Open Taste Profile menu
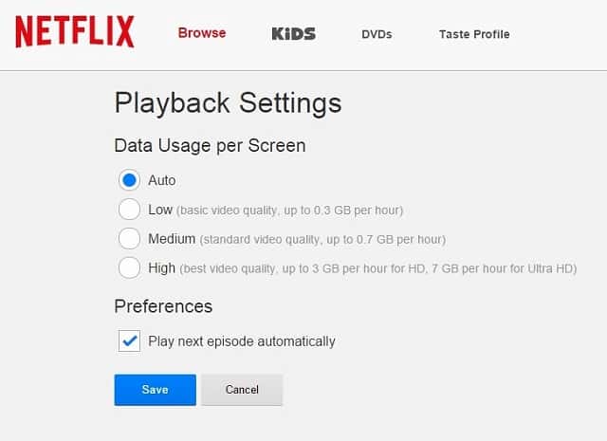The width and height of the screenshot is (607, 441). point(473,34)
